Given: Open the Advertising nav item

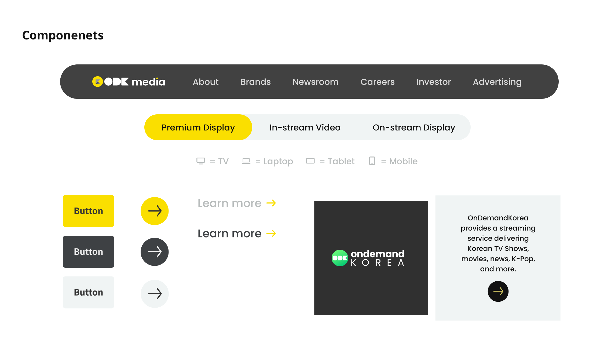Looking at the screenshot, I should [x=497, y=82].
